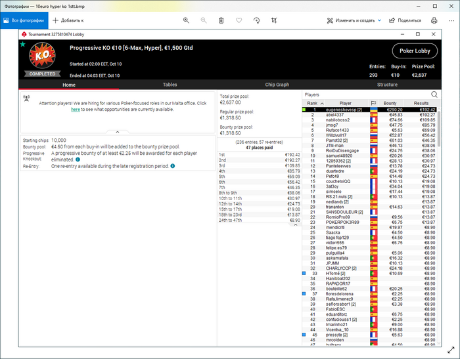Select player row CHARLYCCP [2]
The height and width of the screenshot is (359, 460).
point(369,268)
